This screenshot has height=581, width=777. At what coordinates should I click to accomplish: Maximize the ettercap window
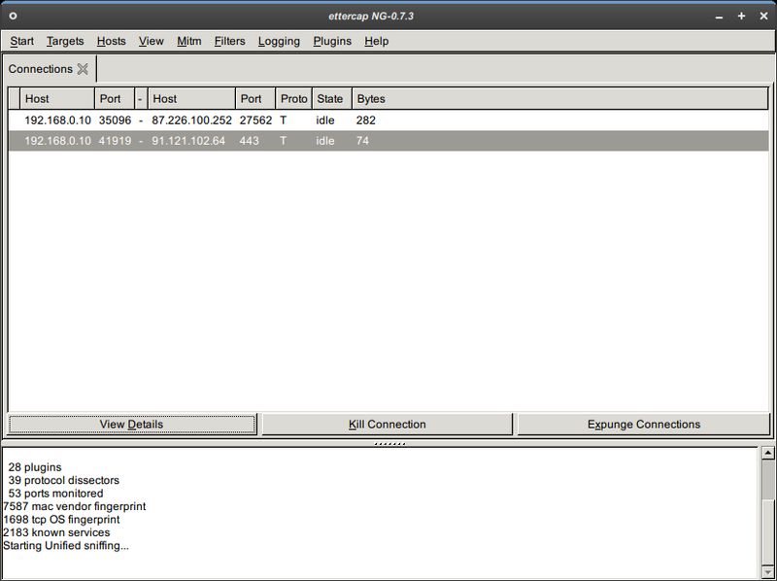[741, 16]
